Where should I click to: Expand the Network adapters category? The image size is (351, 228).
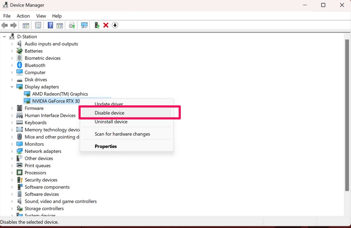[x=12, y=151]
